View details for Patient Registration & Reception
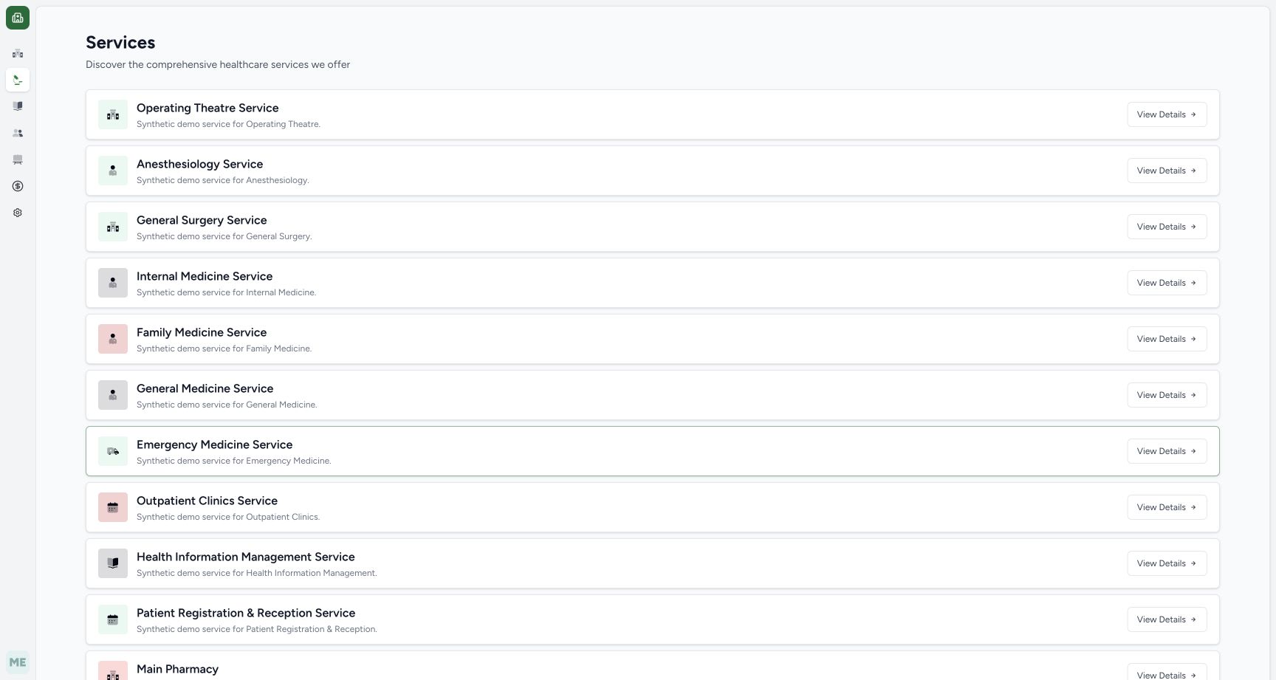This screenshot has width=1276, height=680. pos(1167,619)
